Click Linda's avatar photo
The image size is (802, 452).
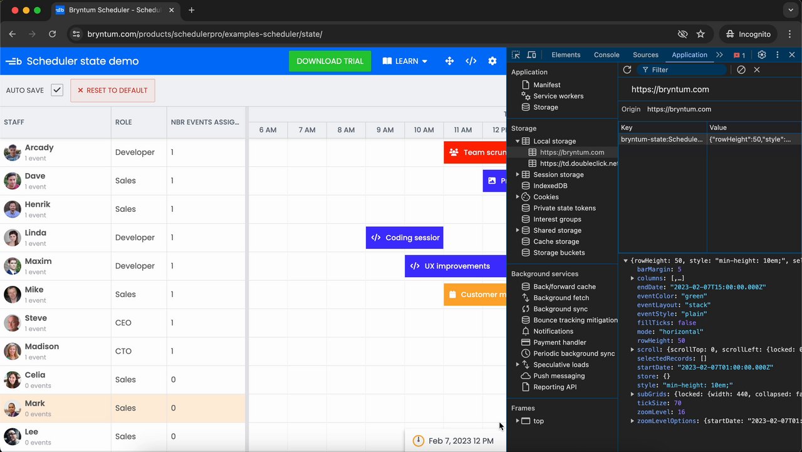tap(12, 238)
